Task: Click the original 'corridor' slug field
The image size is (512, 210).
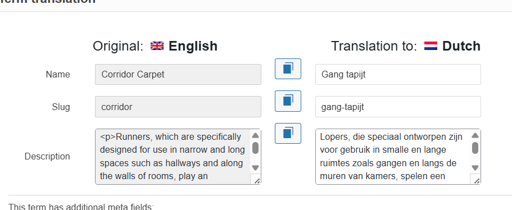Action: [178, 107]
